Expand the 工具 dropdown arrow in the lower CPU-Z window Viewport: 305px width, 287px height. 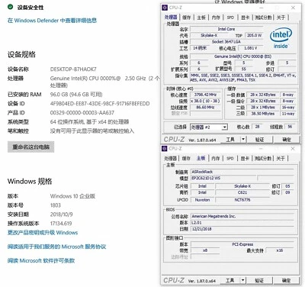243,280
